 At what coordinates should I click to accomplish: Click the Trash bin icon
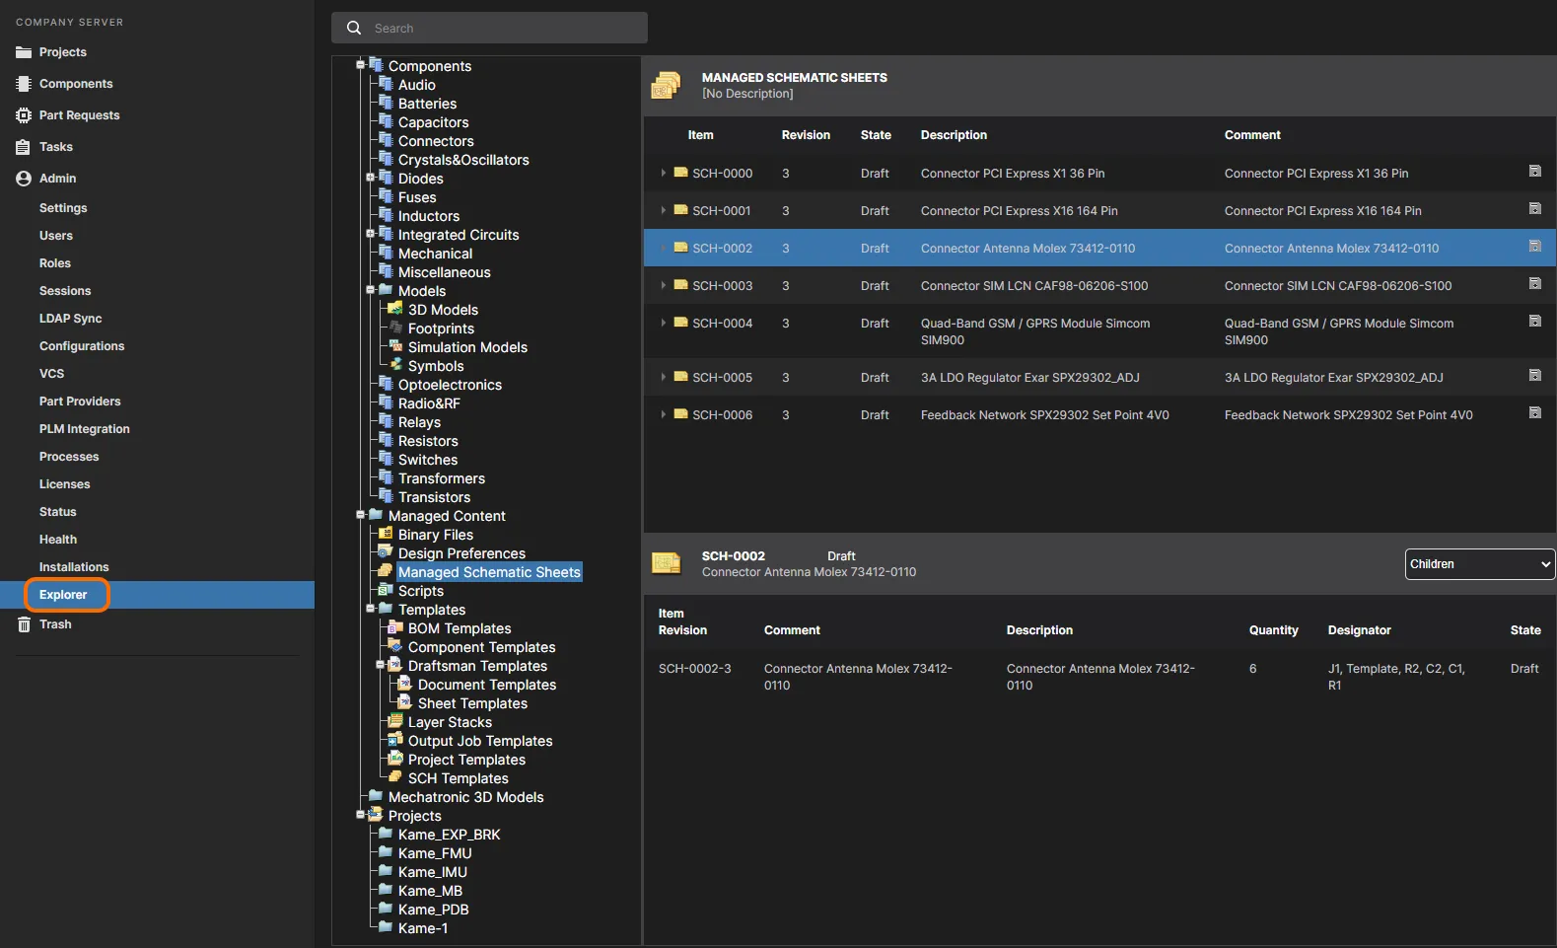[24, 624]
